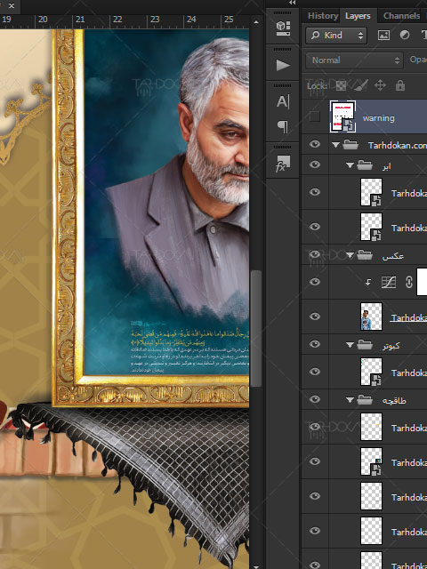The width and height of the screenshot is (427, 569).
Task: Filter layers by pixel image icon
Action: pos(383,36)
